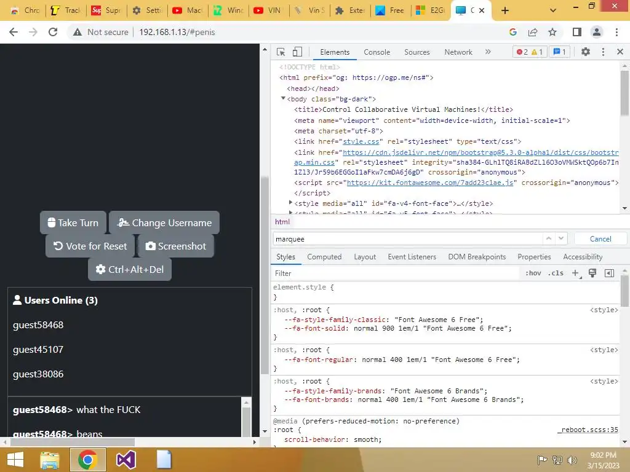Toggle computed styles sidebar icon
Screen dimensions: 630x472
pos(609,273)
